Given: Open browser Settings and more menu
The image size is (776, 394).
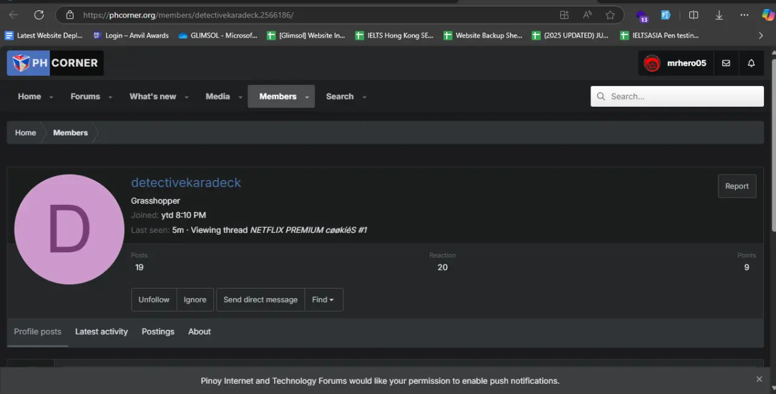Looking at the screenshot, I should (x=744, y=15).
